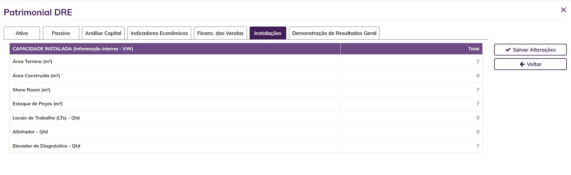571x175 pixels.
Task: Open the Financ. das Vendas tab
Action: pos(220,33)
